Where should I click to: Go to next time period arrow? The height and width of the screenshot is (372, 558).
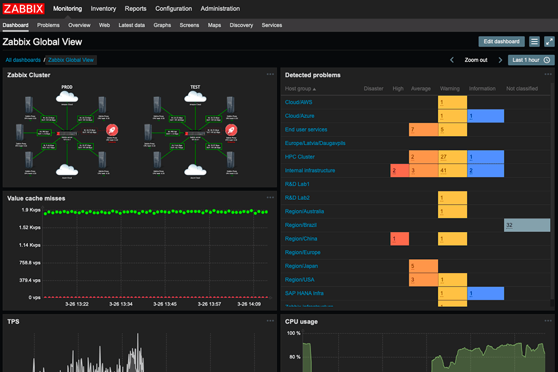pos(500,60)
